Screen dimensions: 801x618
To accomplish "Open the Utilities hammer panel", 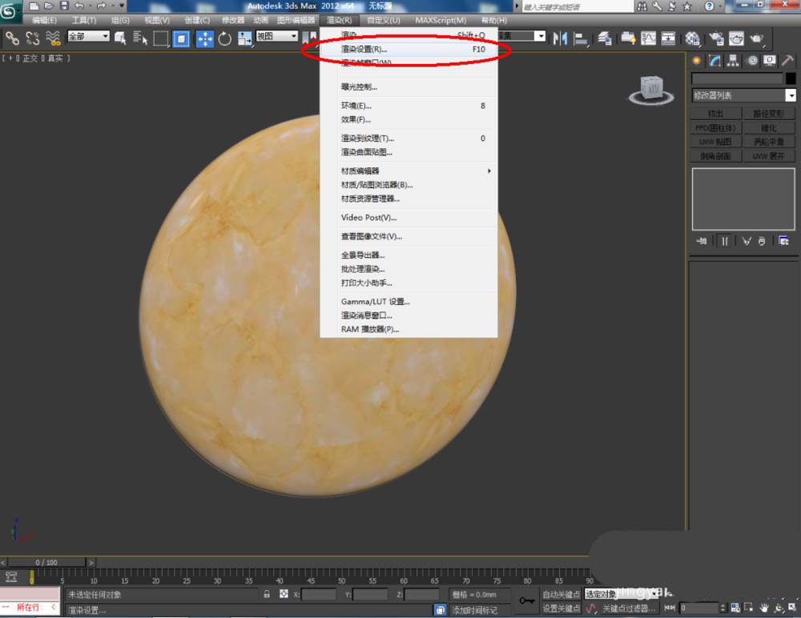I will pos(788,61).
